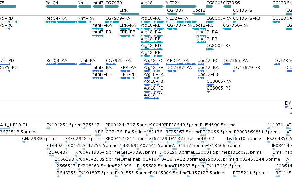Click protein CG8005-PA
The image size is (292, 178).
coord(210,85)
